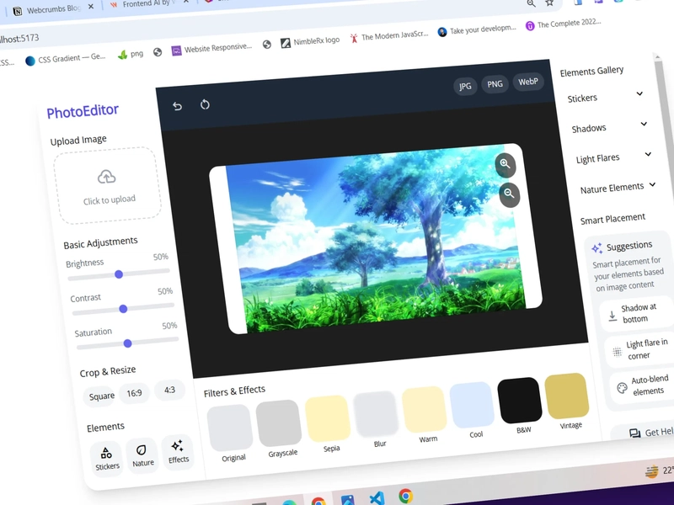Click the Smart Placement heading
This screenshot has height=505, width=674.
click(x=612, y=219)
